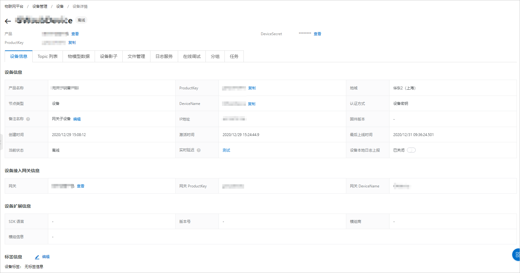Open the 任务 tab
This screenshot has width=520, height=273.
[x=234, y=56]
